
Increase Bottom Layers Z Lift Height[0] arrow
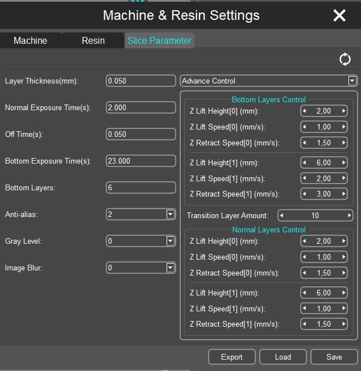point(344,111)
